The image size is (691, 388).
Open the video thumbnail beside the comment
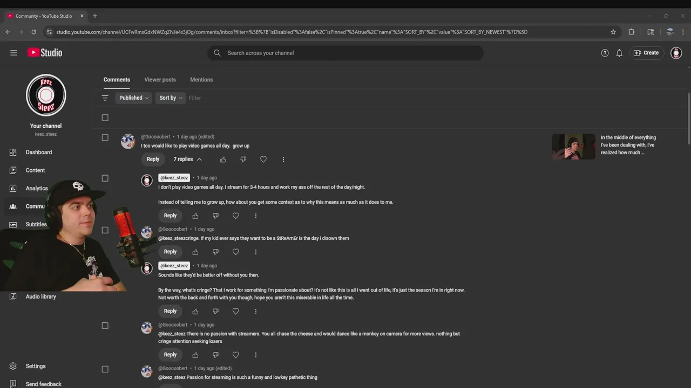coord(573,147)
